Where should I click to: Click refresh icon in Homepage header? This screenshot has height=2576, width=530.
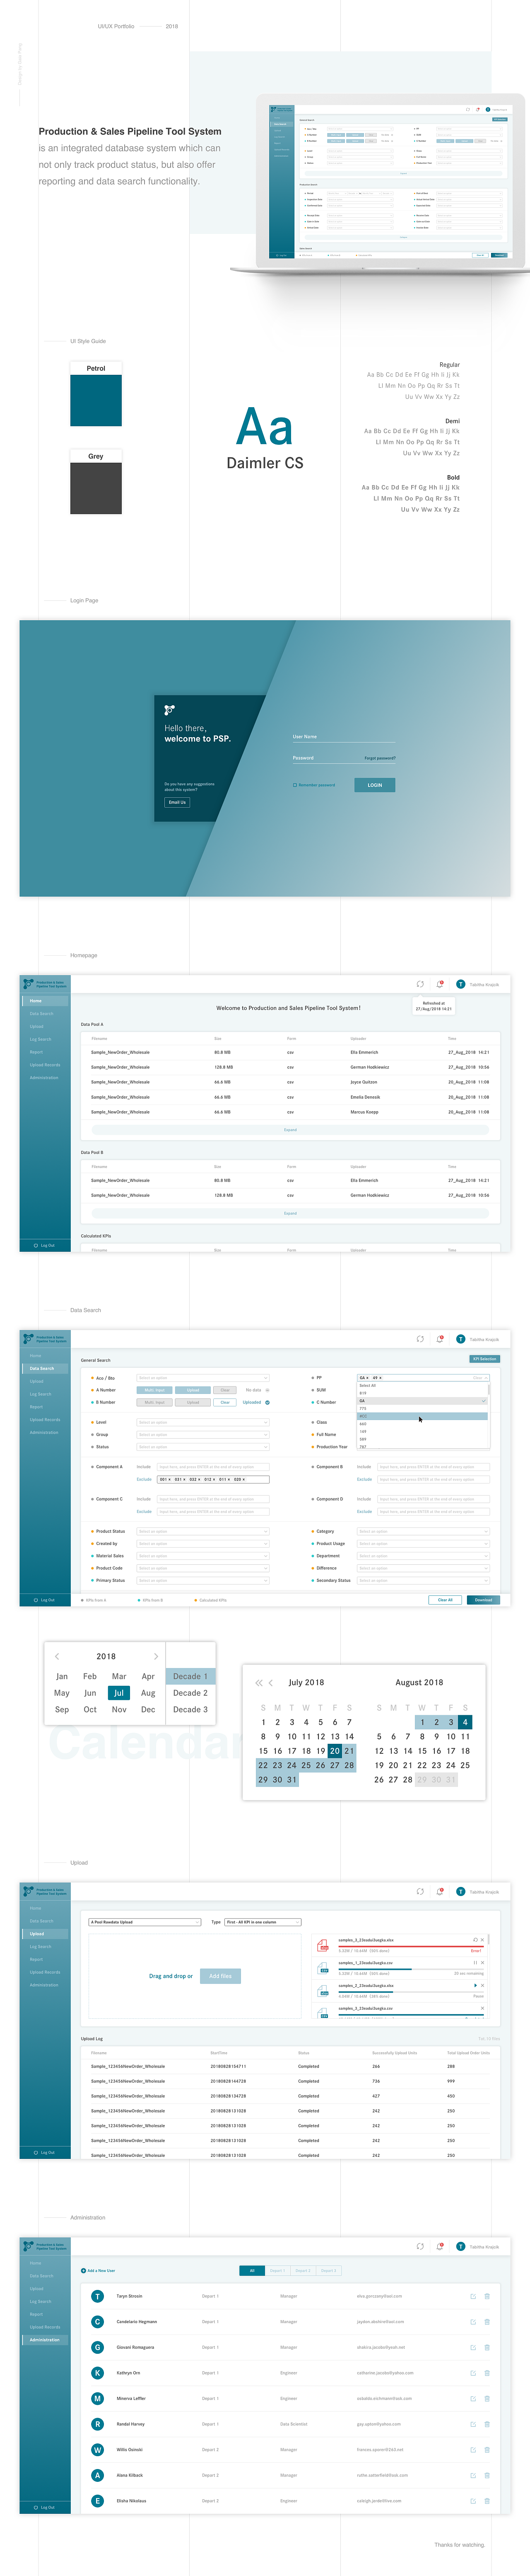(420, 984)
